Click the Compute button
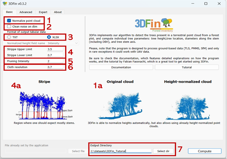Image resolution: width=227 pixels, height=159 pixels. pyautogui.click(x=204, y=151)
